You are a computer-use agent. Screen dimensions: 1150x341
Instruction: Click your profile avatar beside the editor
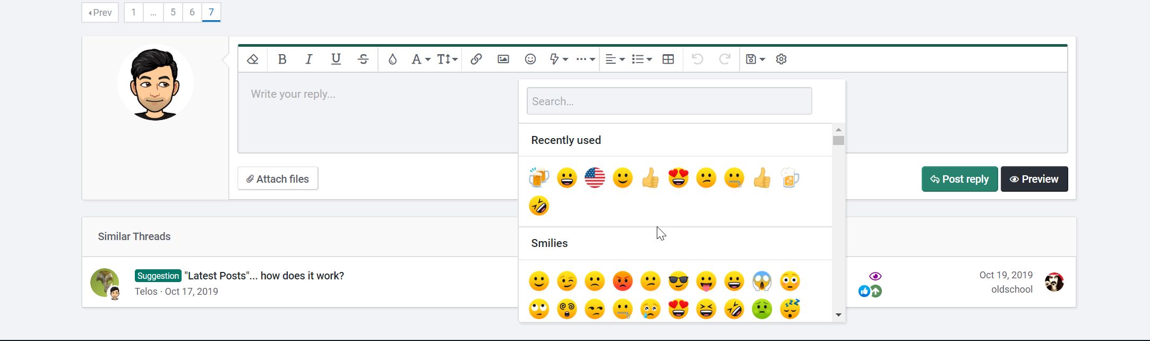(155, 83)
